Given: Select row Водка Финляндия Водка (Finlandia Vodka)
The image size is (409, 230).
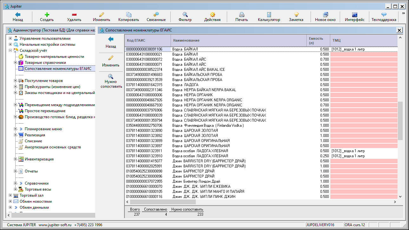Looking at the screenshot, I should click(x=261, y=125).
